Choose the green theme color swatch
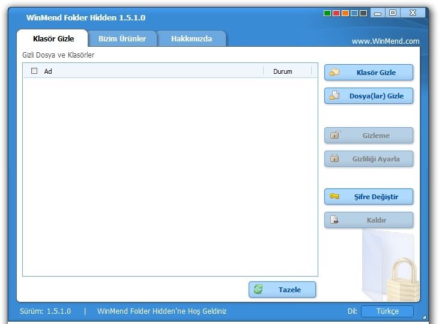Viewport: 439px width, 324px height. (x=327, y=13)
